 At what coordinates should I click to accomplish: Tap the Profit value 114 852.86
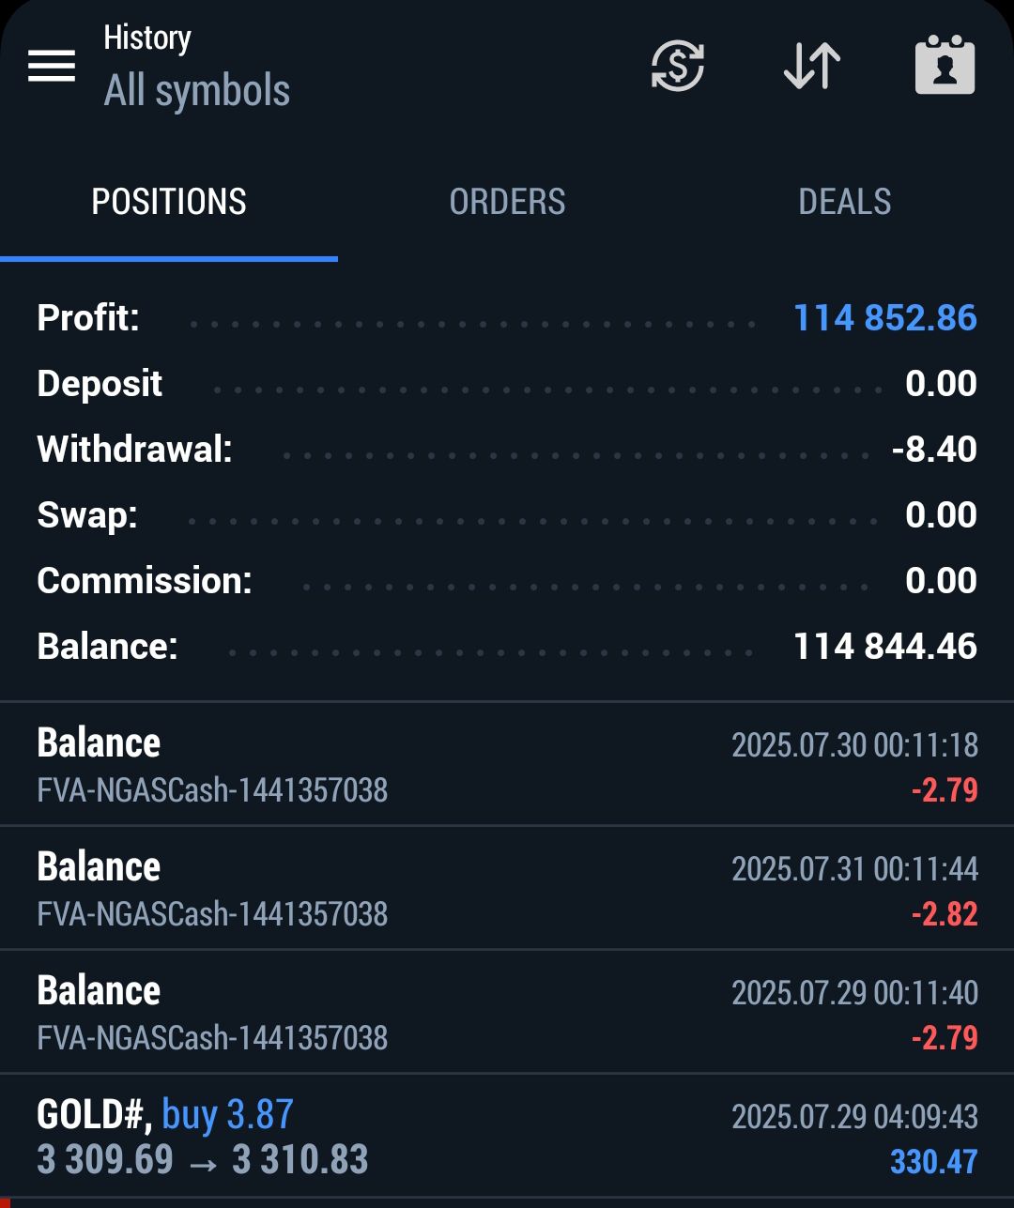[x=885, y=318]
